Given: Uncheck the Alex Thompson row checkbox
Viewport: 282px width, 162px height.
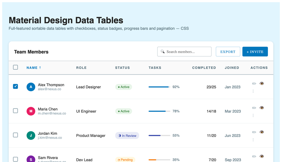Looking at the screenshot, I should click(15, 86).
